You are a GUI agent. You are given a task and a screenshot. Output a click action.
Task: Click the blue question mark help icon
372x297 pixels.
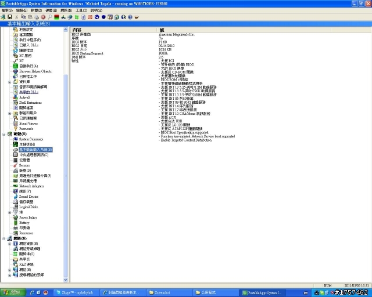point(130,17)
